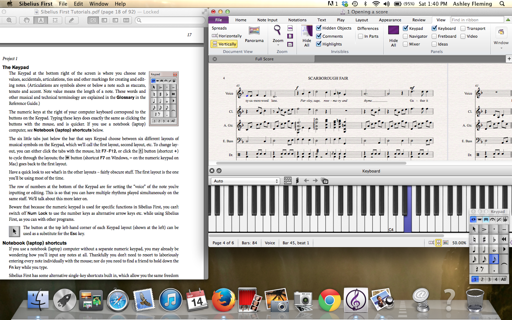Click the tie button on the Keypad
The image size is (512, 320).
click(x=504, y=264)
